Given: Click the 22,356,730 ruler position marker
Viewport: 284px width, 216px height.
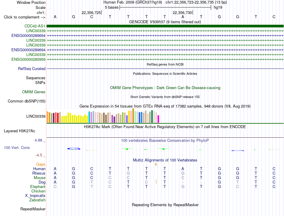Looking at the screenshot, I should click(x=183, y=13).
